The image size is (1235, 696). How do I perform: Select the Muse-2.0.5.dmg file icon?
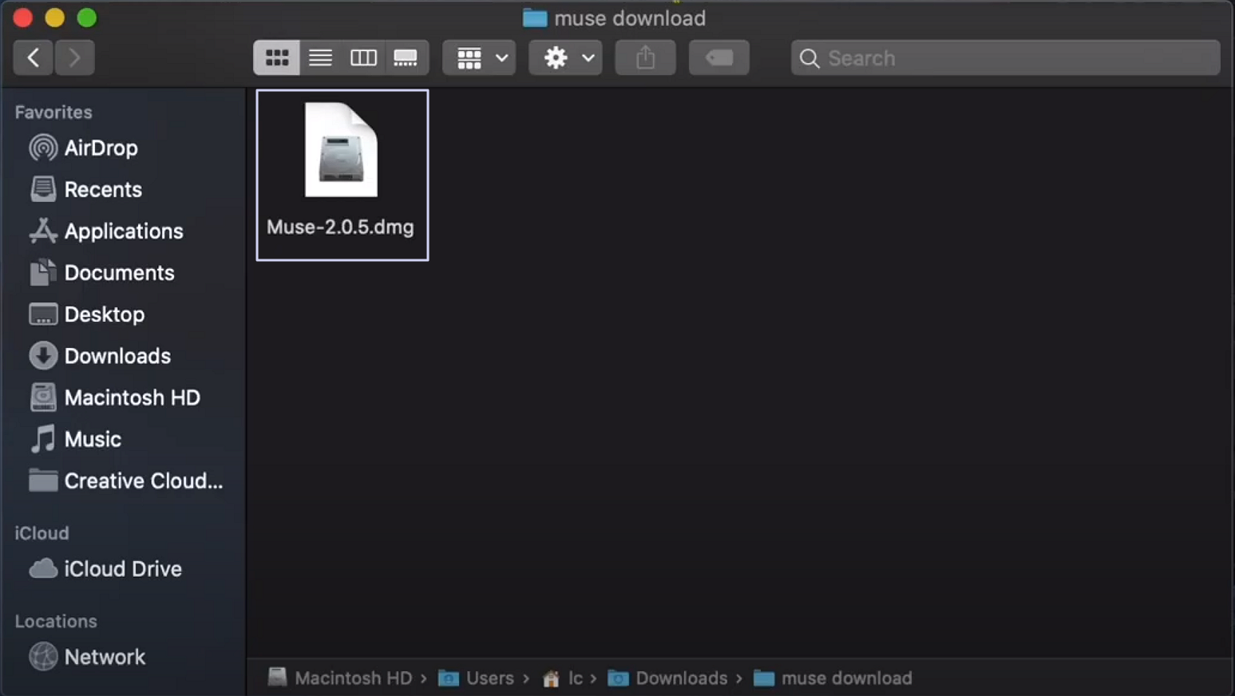click(341, 149)
